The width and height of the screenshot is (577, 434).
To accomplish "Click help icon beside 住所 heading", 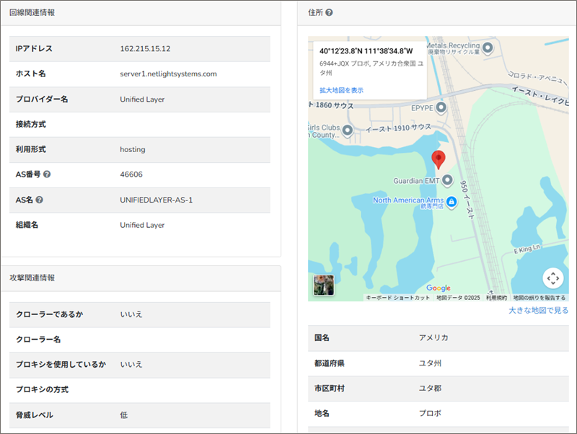I will coord(329,13).
